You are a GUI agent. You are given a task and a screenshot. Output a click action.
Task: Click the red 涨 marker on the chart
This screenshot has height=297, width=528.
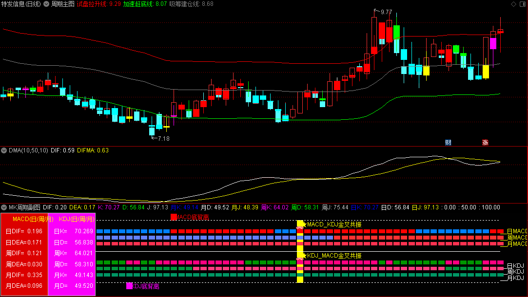pyautogui.click(x=485, y=143)
